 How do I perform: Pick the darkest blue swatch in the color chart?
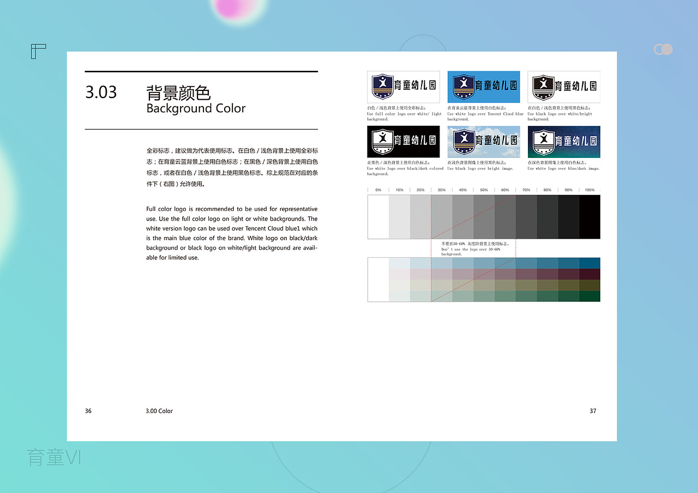click(589, 263)
